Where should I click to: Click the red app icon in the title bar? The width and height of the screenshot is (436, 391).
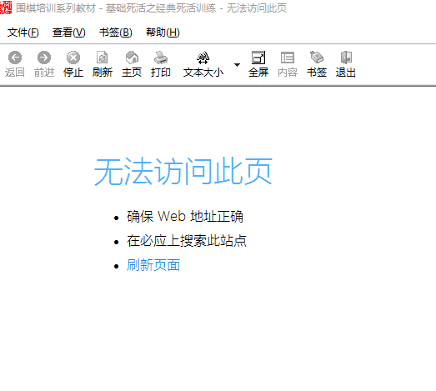6,8
